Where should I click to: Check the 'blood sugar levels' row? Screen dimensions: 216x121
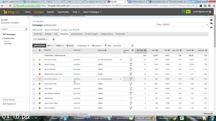tap(34, 84)
